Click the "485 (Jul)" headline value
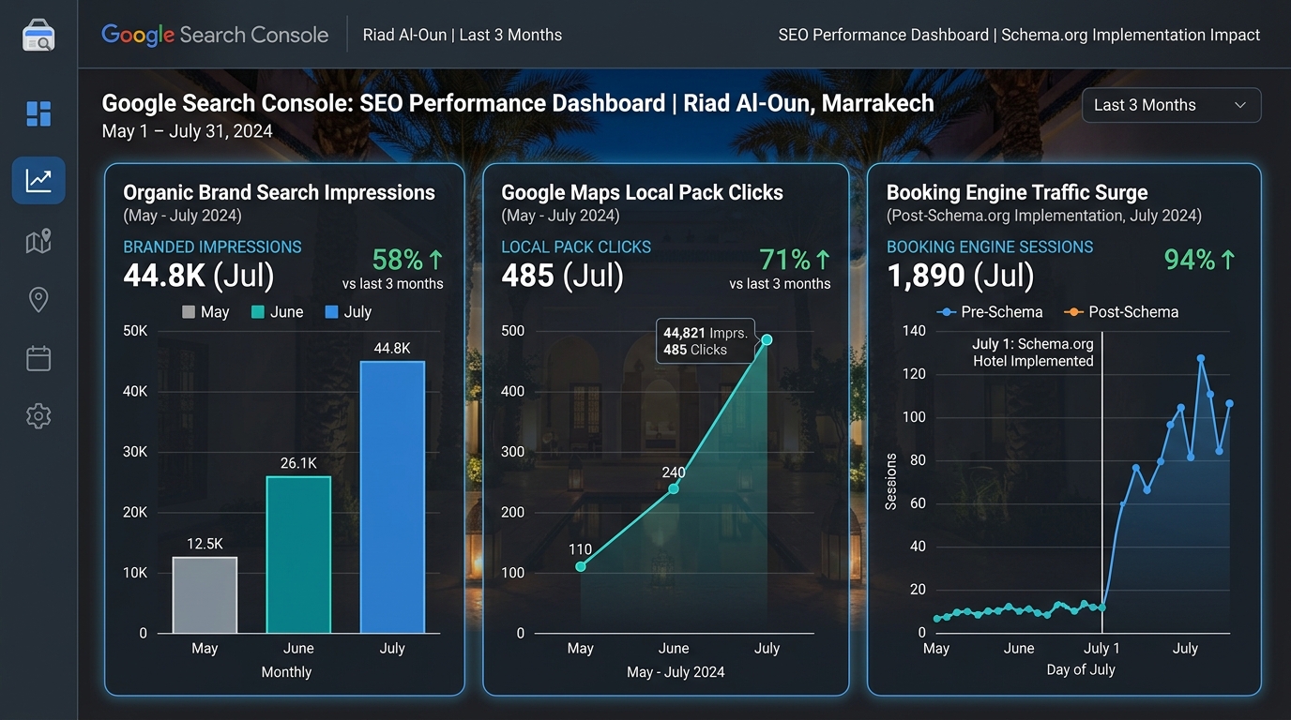Image resolution: width=1291 pixels, height=720 pixels. pos(563,276)
